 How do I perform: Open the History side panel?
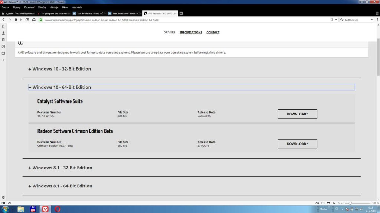pos(3,46)
